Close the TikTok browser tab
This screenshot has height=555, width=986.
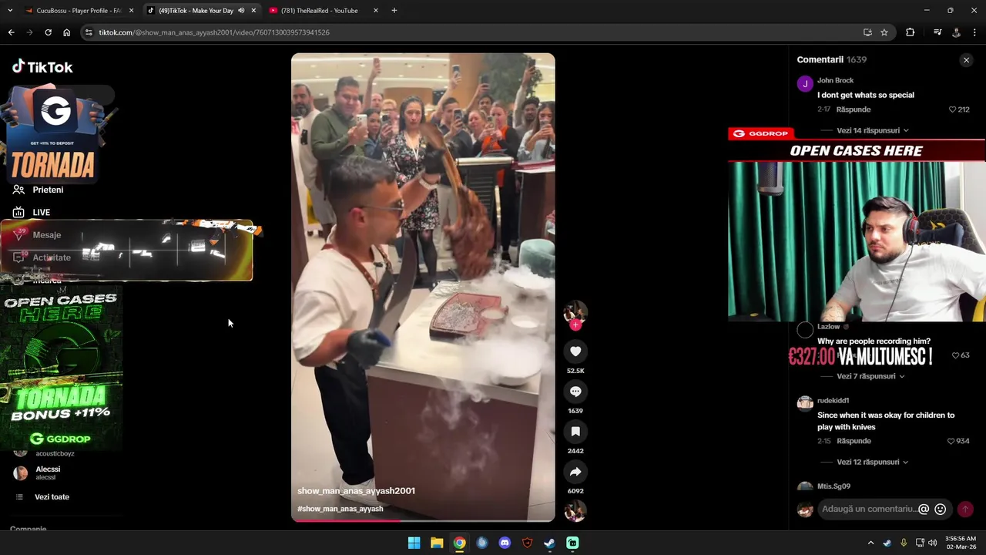(253, 11)
